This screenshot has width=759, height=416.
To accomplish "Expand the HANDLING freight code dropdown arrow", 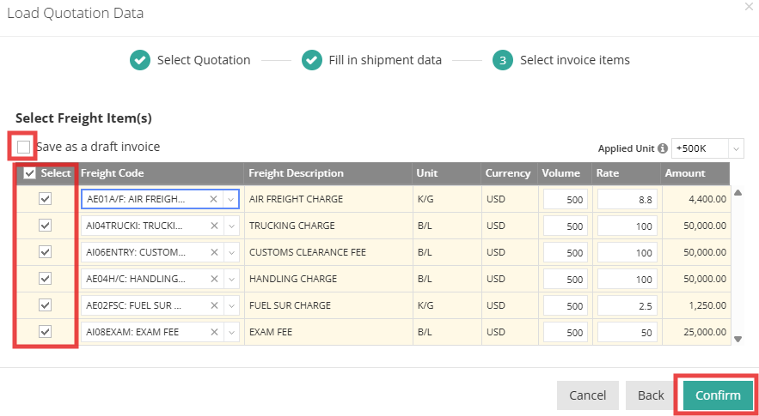I will click(x=230, y=279).
